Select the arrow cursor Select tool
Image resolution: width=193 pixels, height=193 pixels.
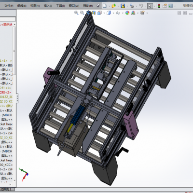(150, 6)
